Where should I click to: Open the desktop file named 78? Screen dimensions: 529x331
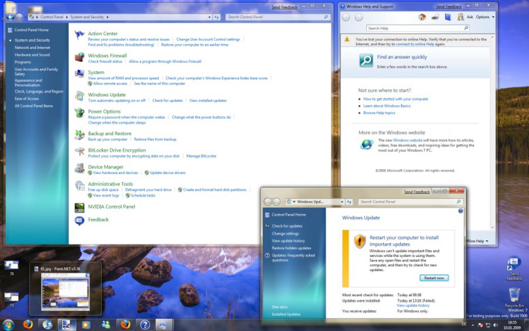tap(11, 268)
